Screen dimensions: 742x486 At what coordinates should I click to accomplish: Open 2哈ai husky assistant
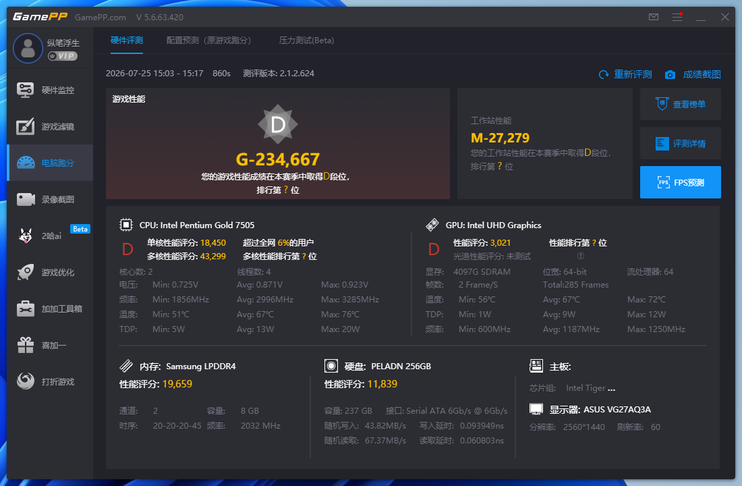[x=50, y=236]
